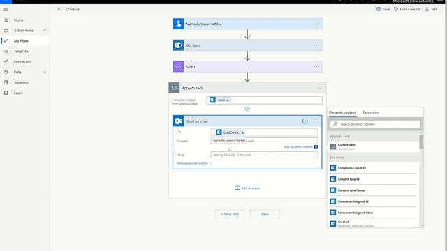Switch to the Expression tab
This screenshot has width=447, height=251.
click(x=371, y=112)
